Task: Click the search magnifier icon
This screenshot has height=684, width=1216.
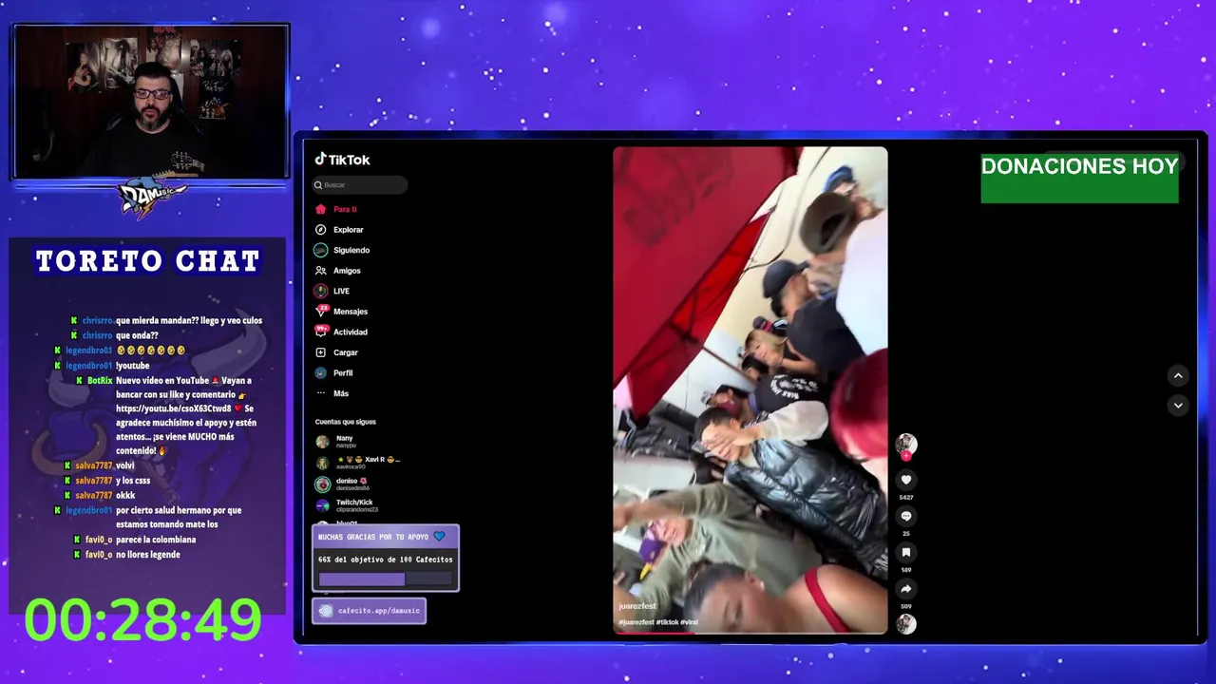Action: [318, 185]
